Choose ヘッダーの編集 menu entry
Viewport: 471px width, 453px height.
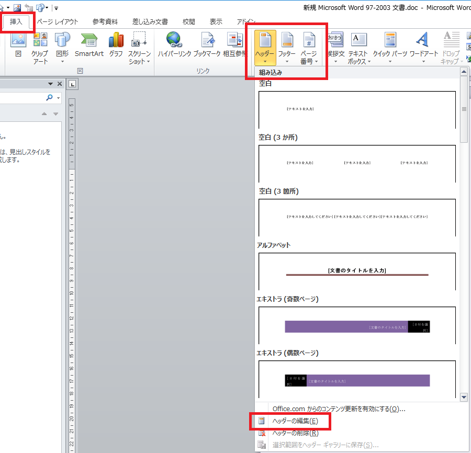point(295,421)
